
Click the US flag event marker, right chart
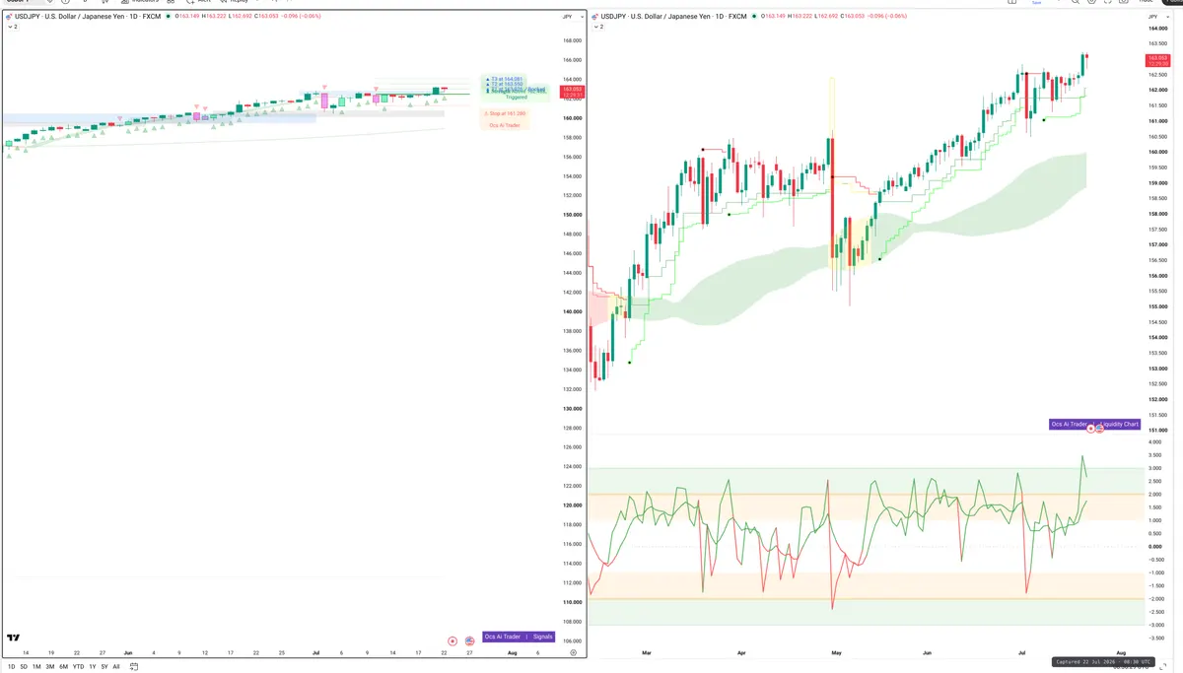[1099, 429]
